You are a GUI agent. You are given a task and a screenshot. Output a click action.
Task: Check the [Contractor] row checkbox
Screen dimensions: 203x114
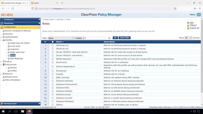pos(53,62)
